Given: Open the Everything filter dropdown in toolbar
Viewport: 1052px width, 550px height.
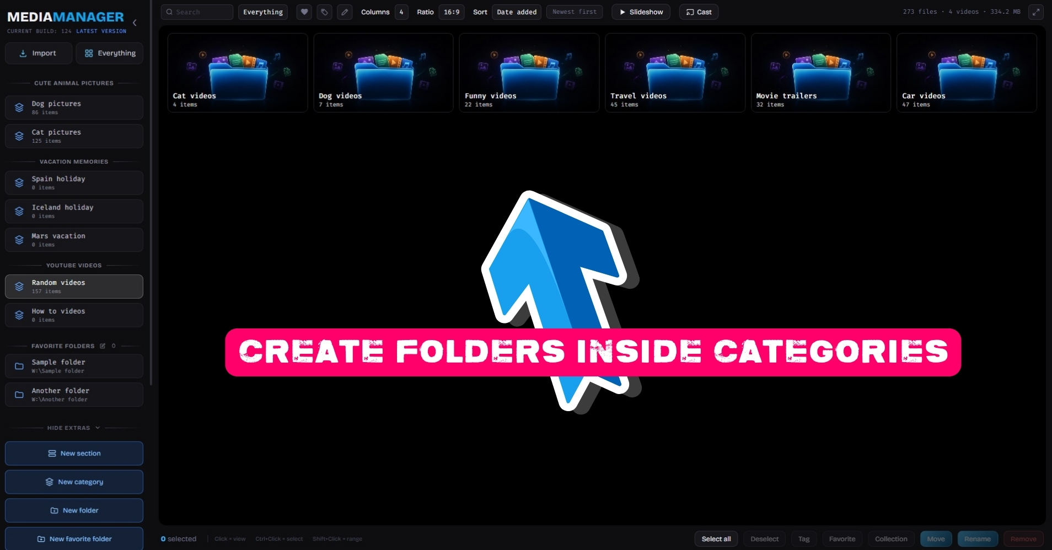Looking at the screenshot, I should [x=263, y=12].
